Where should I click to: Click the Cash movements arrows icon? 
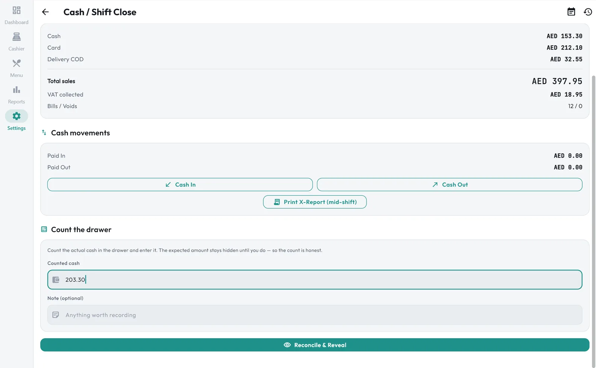[44, 132]
